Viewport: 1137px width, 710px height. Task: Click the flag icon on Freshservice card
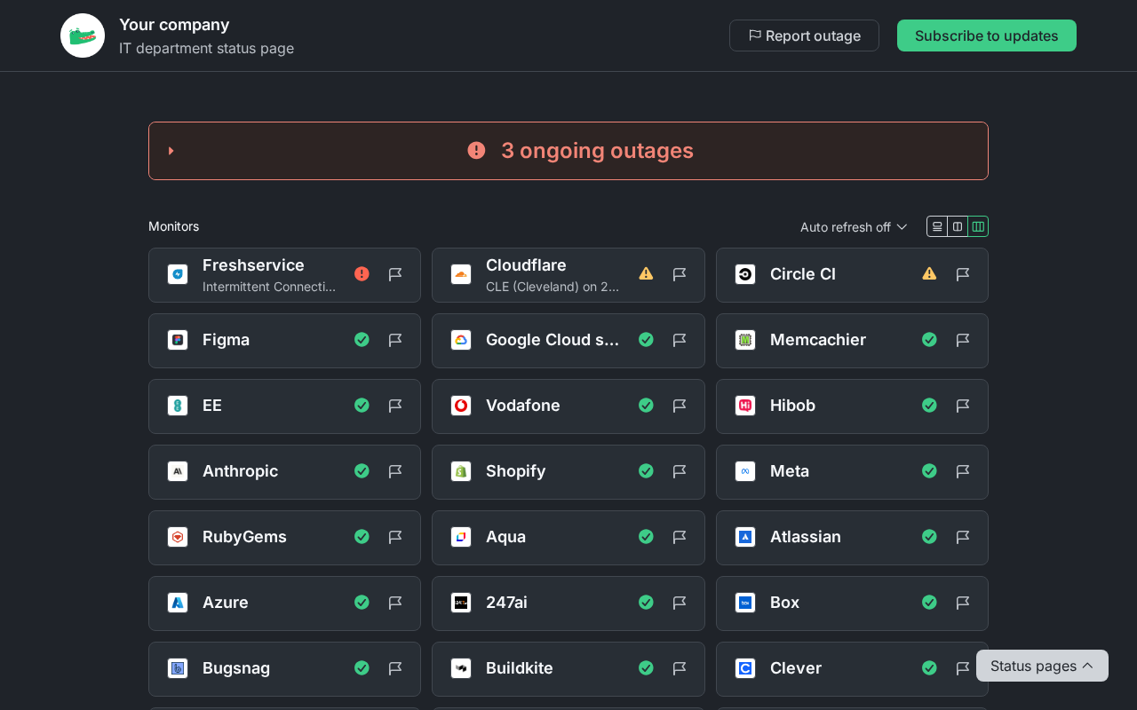395,274
